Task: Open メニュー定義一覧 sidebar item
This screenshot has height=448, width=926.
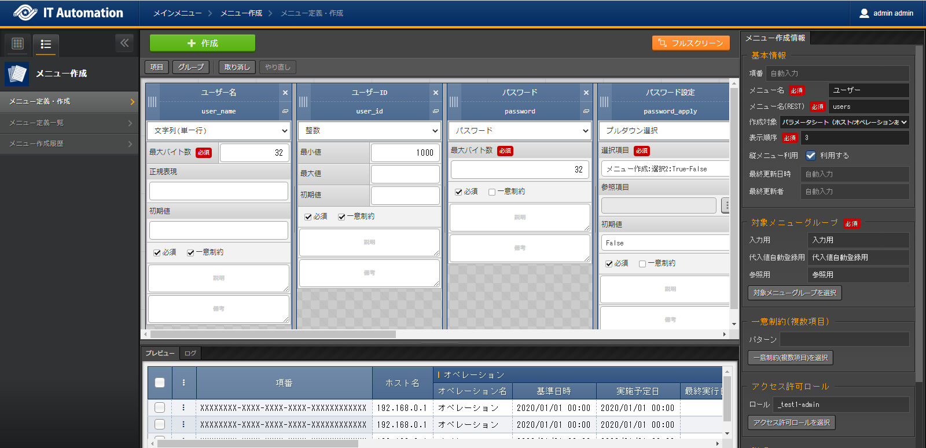Action: tap(69, 123)
